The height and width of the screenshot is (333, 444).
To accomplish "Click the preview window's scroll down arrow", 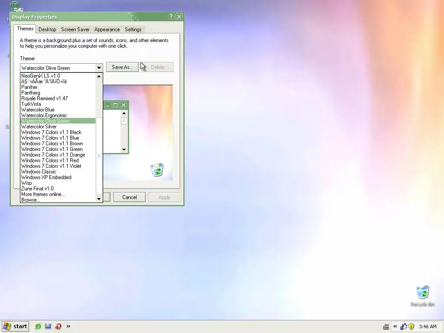I will point(124,149).
